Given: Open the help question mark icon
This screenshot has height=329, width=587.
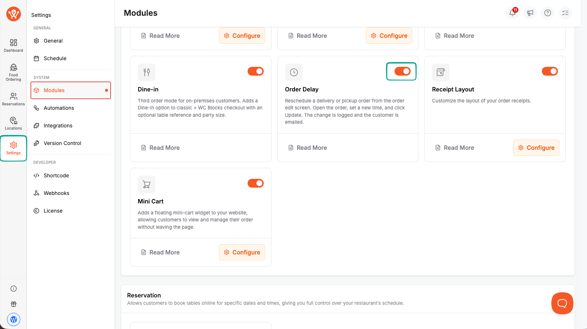Looking at the screenshot, I should click(x=548, y=13).
